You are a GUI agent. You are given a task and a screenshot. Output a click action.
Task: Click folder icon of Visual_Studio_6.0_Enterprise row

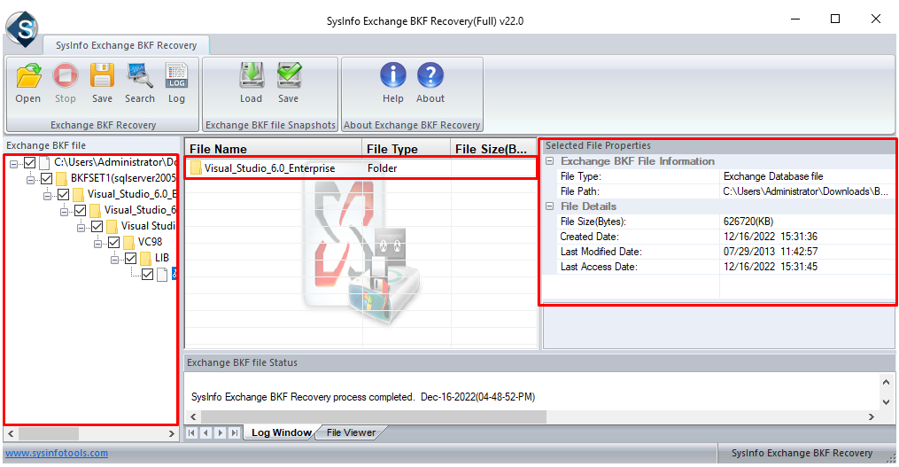[196, 168]
